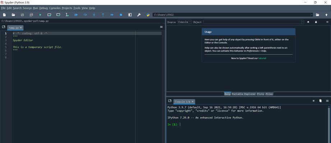Open the Consoles menu
Image resolution: width=331 pixels, height=143 pixels.
point(55,8)
